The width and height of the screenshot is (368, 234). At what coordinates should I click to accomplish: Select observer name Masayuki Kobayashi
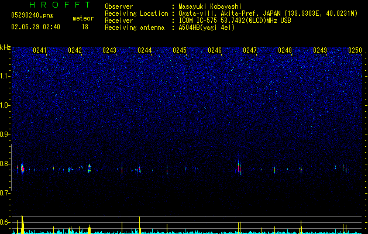tap(210, 6)
